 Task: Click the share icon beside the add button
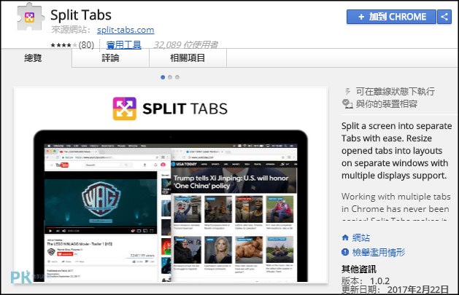pos(444,17)
